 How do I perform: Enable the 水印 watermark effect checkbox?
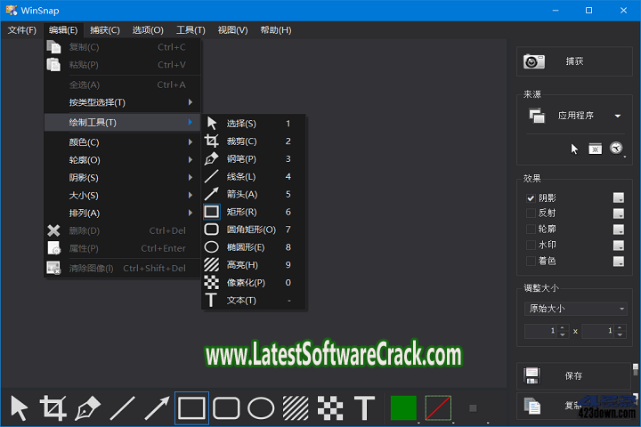click(x=531, y=245)
